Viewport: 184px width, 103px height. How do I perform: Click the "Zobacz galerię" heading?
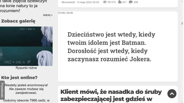pos(18,21)
